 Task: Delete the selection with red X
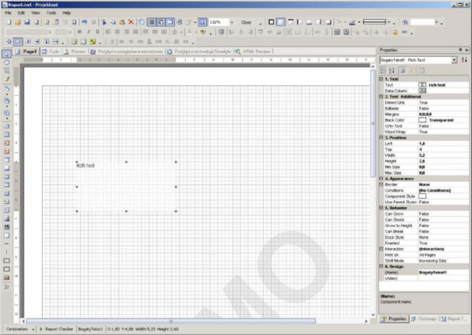[131, 22]
